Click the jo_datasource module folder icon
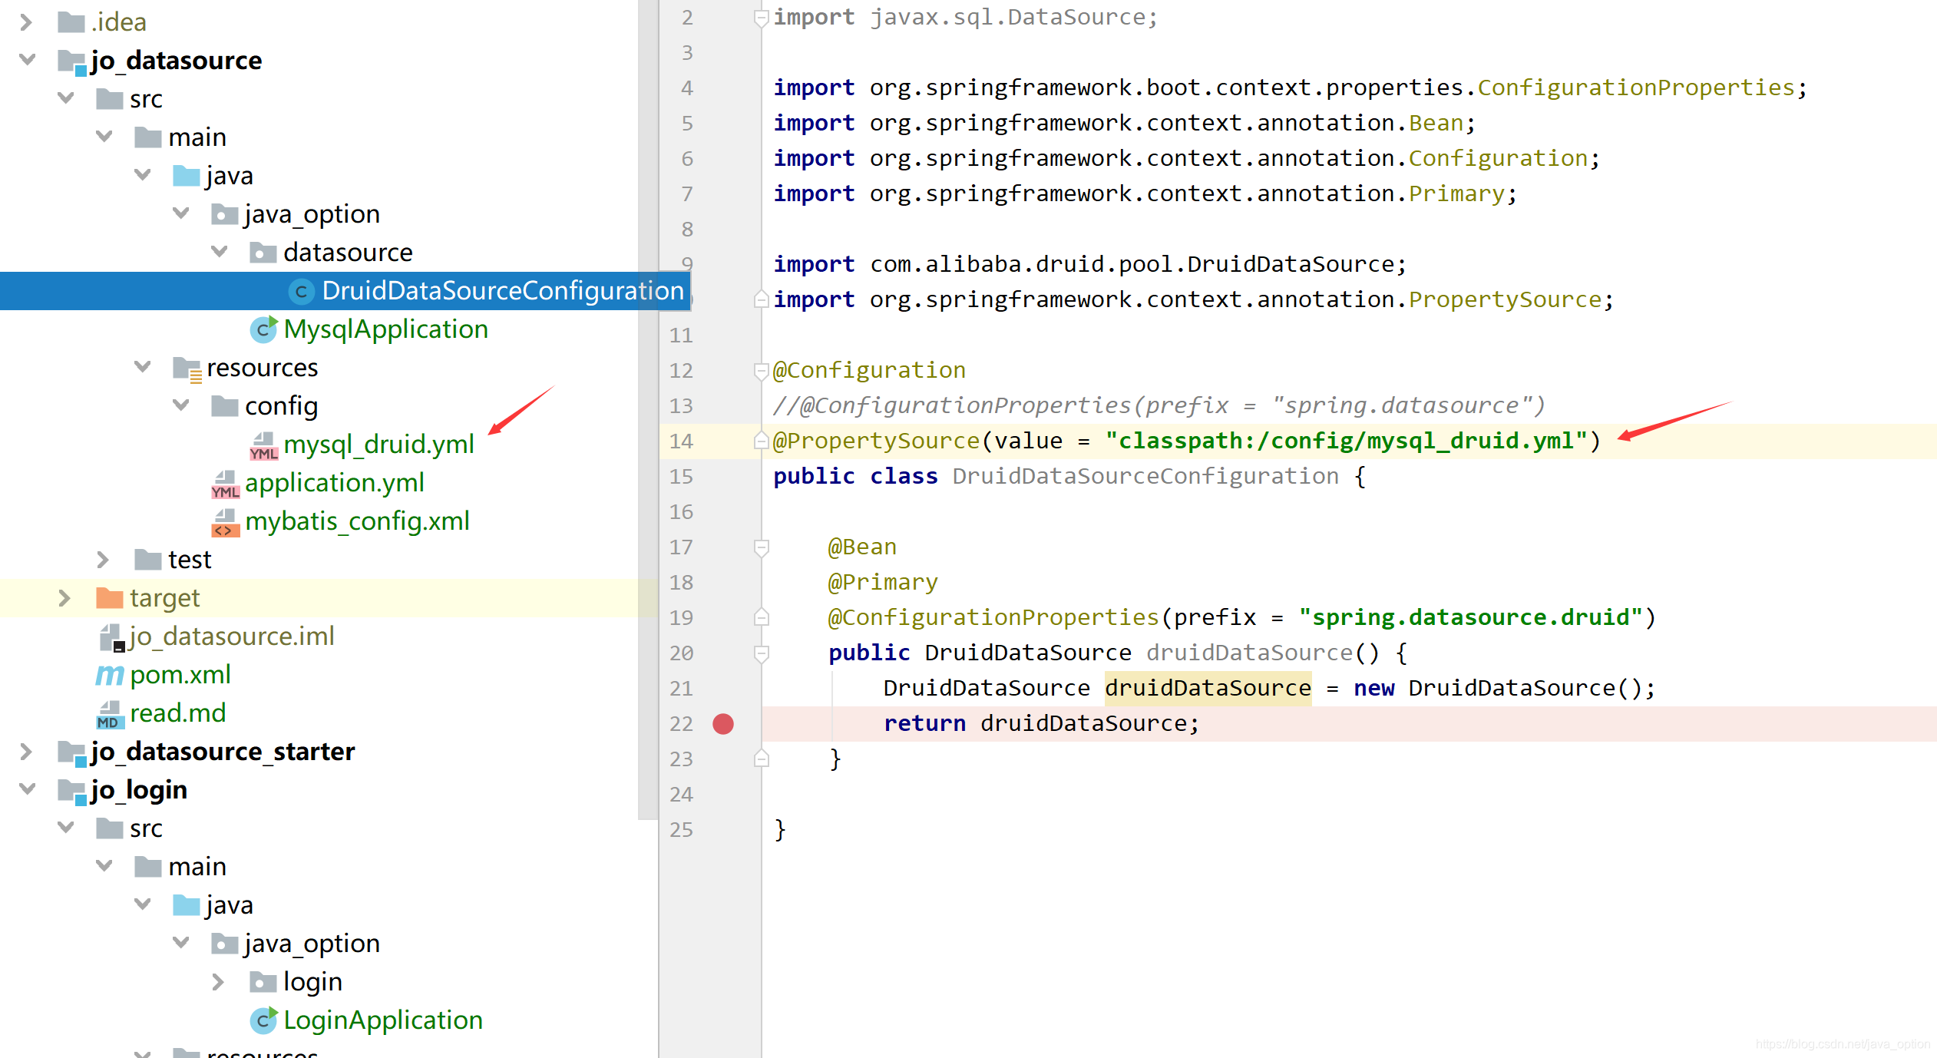The width and height of the screenshot is (1937, 1058). [72, 61]
